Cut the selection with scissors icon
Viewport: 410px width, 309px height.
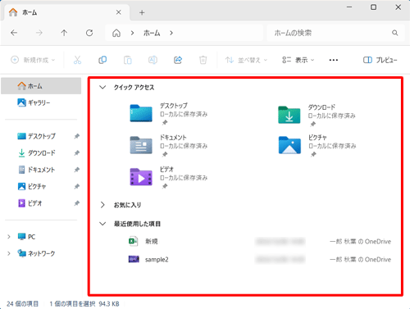77,60
